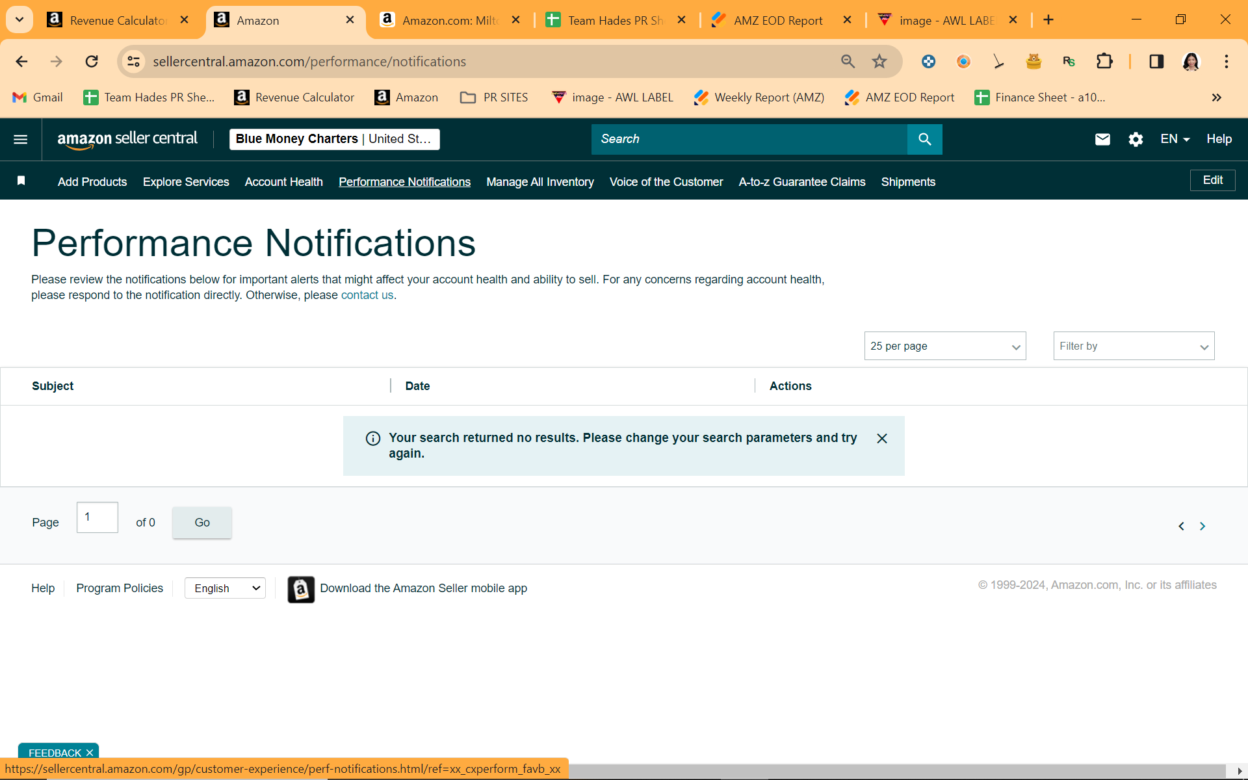
Task: Toggle the browser side panel
Action: (1156, 62)
